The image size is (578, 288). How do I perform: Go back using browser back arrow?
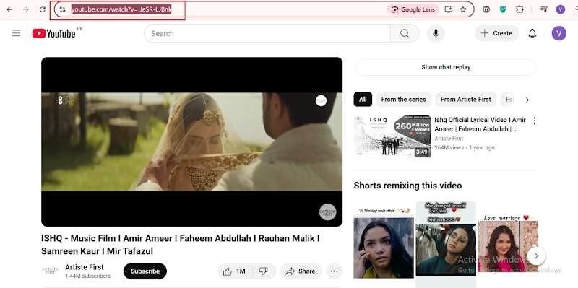click(x=9, y=9)
